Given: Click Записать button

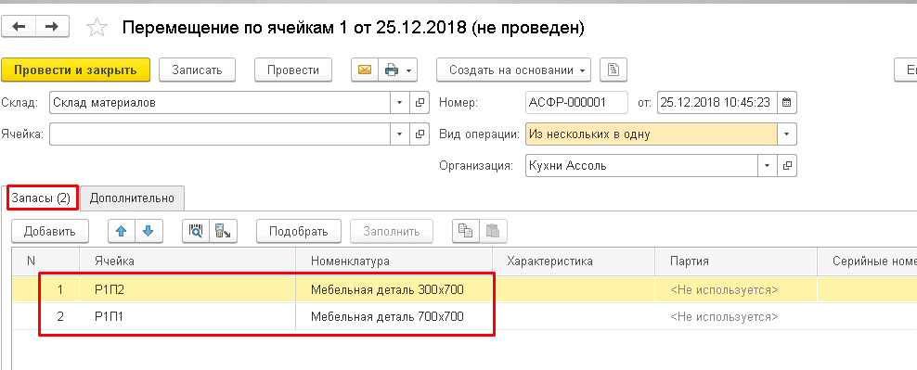Looking at the screenshot, I should tap(197, 70).
